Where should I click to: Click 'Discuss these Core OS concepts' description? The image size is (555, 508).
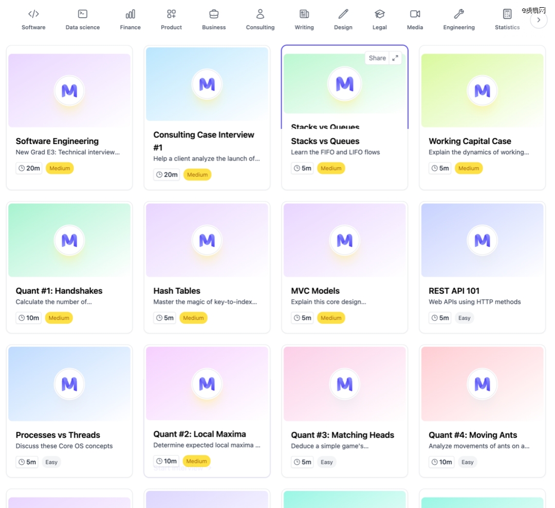pos(64,446)
